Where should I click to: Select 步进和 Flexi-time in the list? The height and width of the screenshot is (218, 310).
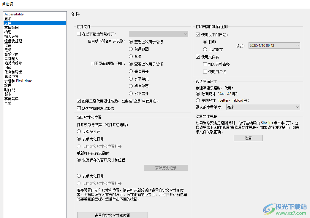click(18, 81)
